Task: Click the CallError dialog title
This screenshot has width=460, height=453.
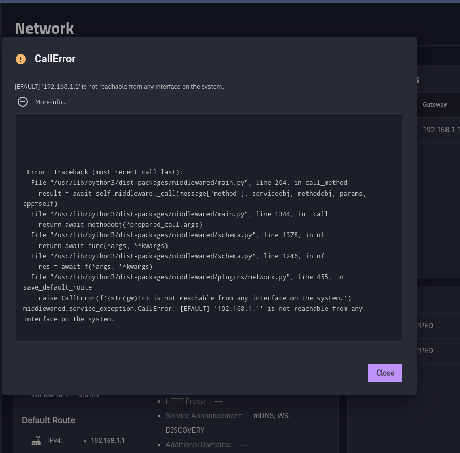Action: [x=55, y=59]
